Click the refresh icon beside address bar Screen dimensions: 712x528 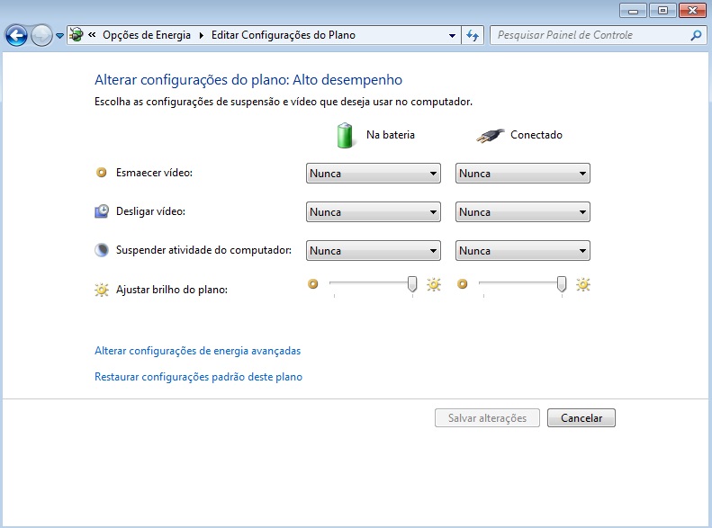coord(473,36)
